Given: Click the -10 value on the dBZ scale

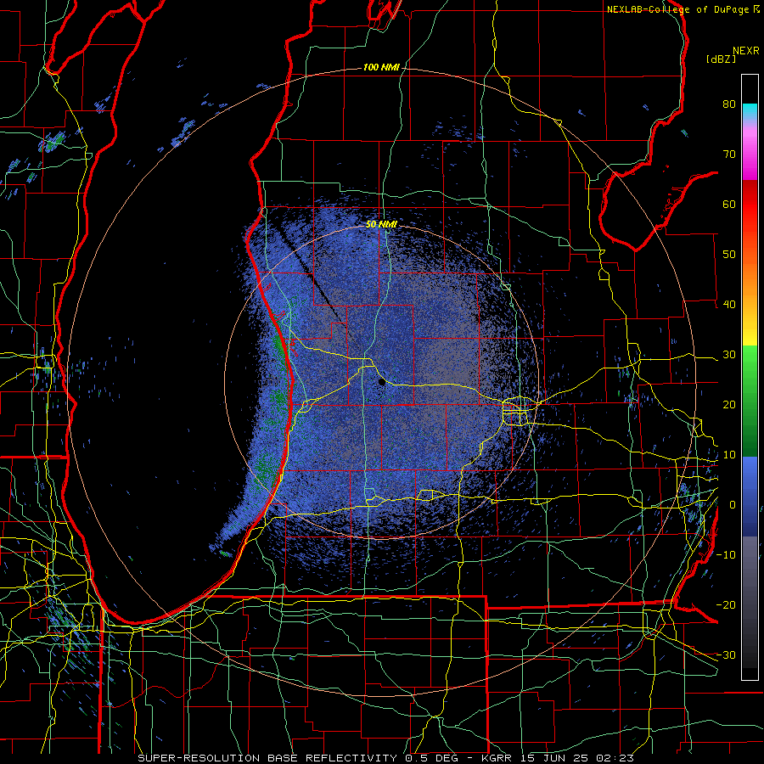Looking at the screenshot, I should point(726,555).
